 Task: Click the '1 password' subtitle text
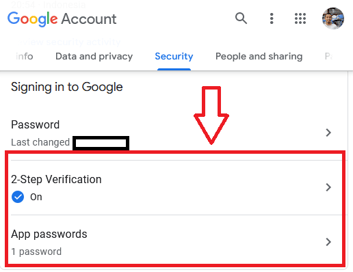36,251
